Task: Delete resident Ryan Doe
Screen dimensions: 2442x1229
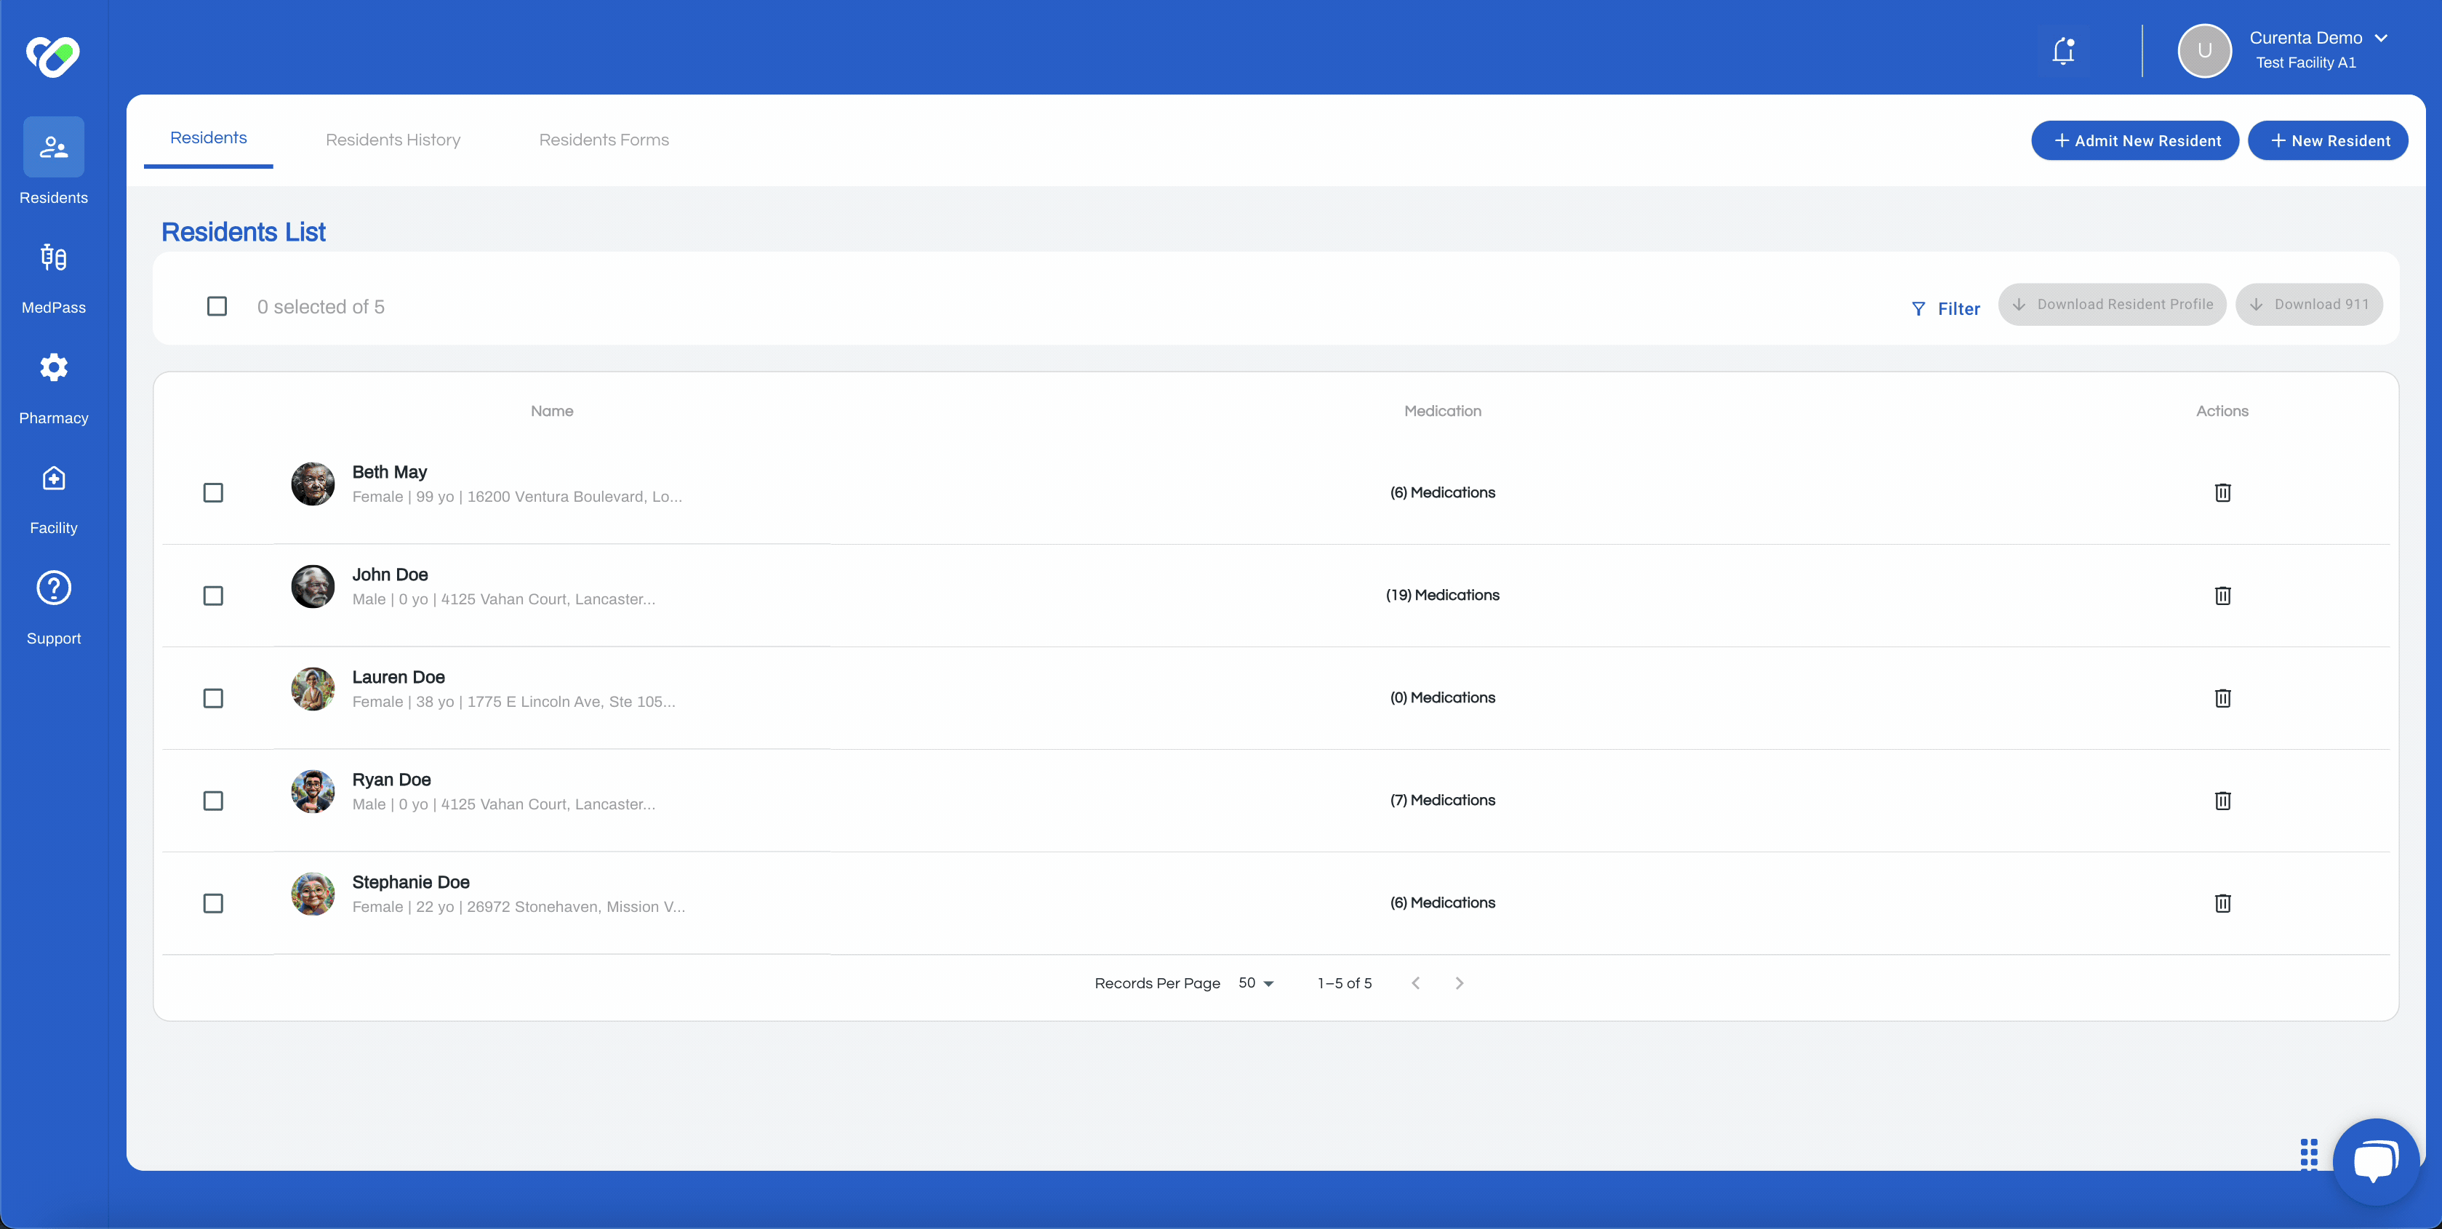Action: [2222, 801]
